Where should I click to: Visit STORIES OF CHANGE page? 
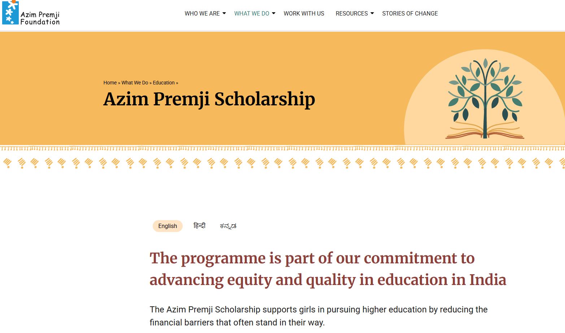tap(410, 13)
